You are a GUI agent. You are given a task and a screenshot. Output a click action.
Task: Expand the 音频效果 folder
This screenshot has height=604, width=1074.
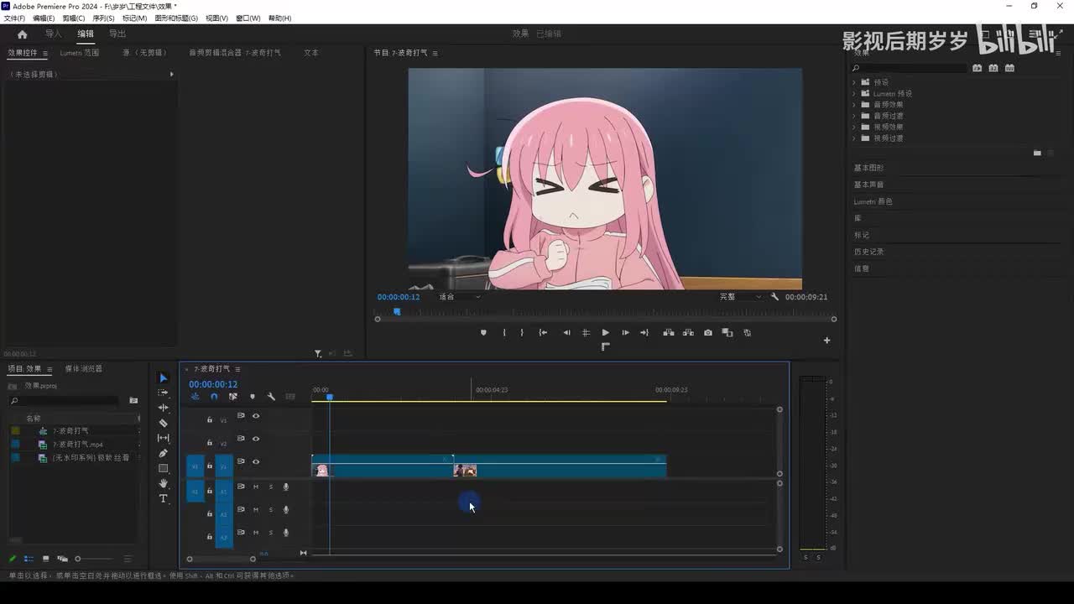[x=854, y=105]
